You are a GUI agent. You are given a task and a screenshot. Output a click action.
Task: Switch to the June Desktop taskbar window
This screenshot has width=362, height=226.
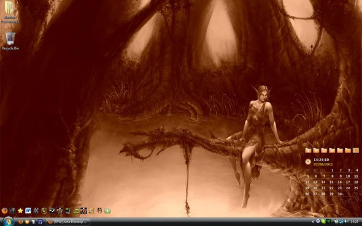(67, 222)
